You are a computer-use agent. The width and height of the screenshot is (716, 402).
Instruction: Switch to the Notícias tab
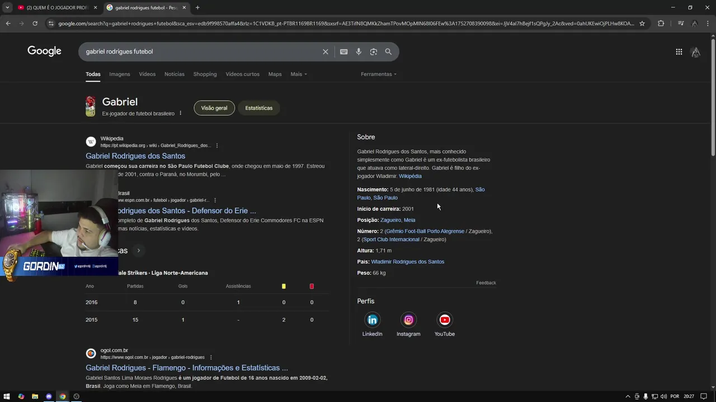175,74
